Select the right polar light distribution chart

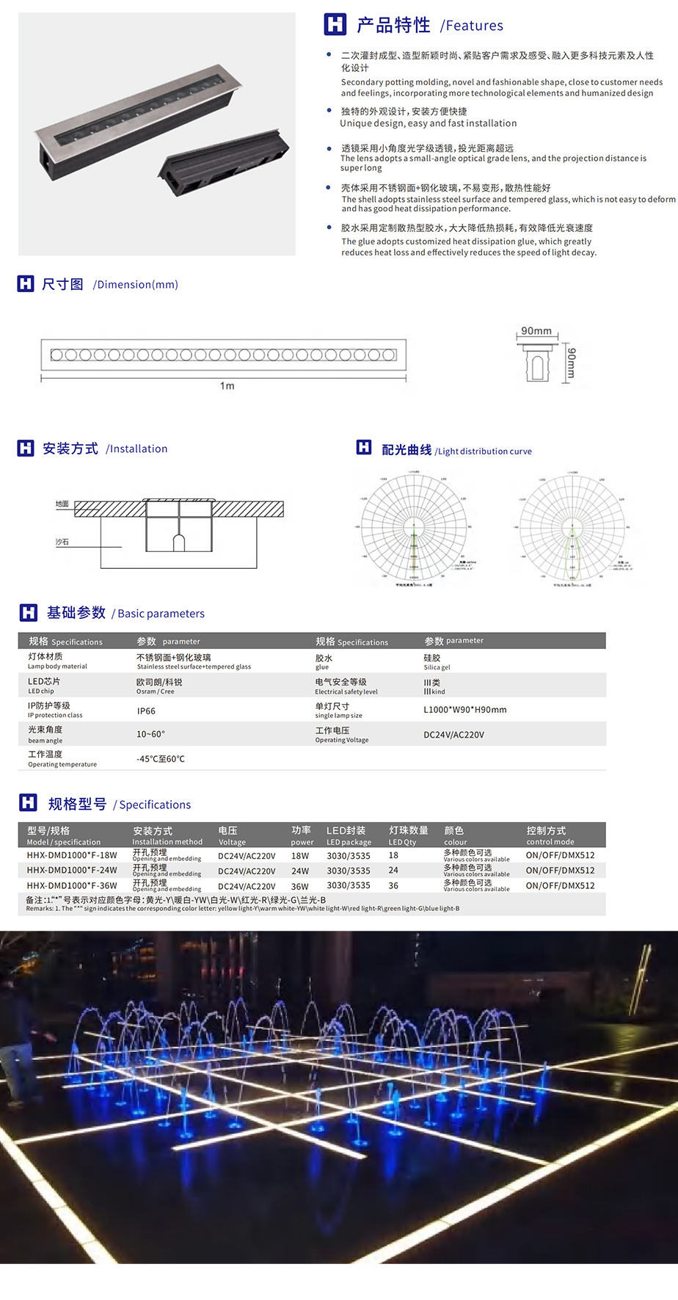(572, 529)
